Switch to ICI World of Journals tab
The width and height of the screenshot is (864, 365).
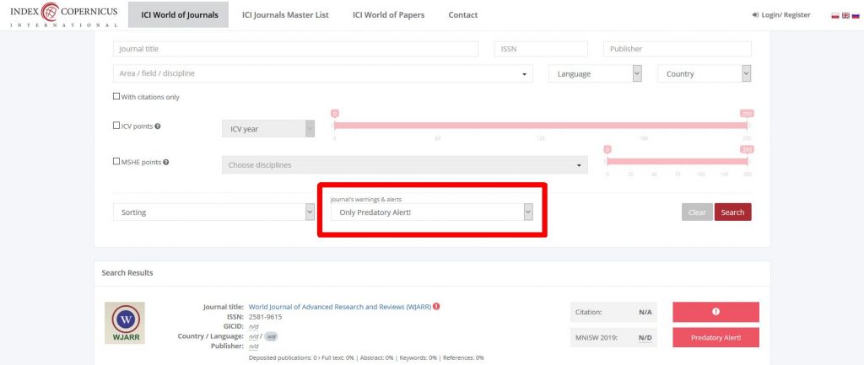179,15
